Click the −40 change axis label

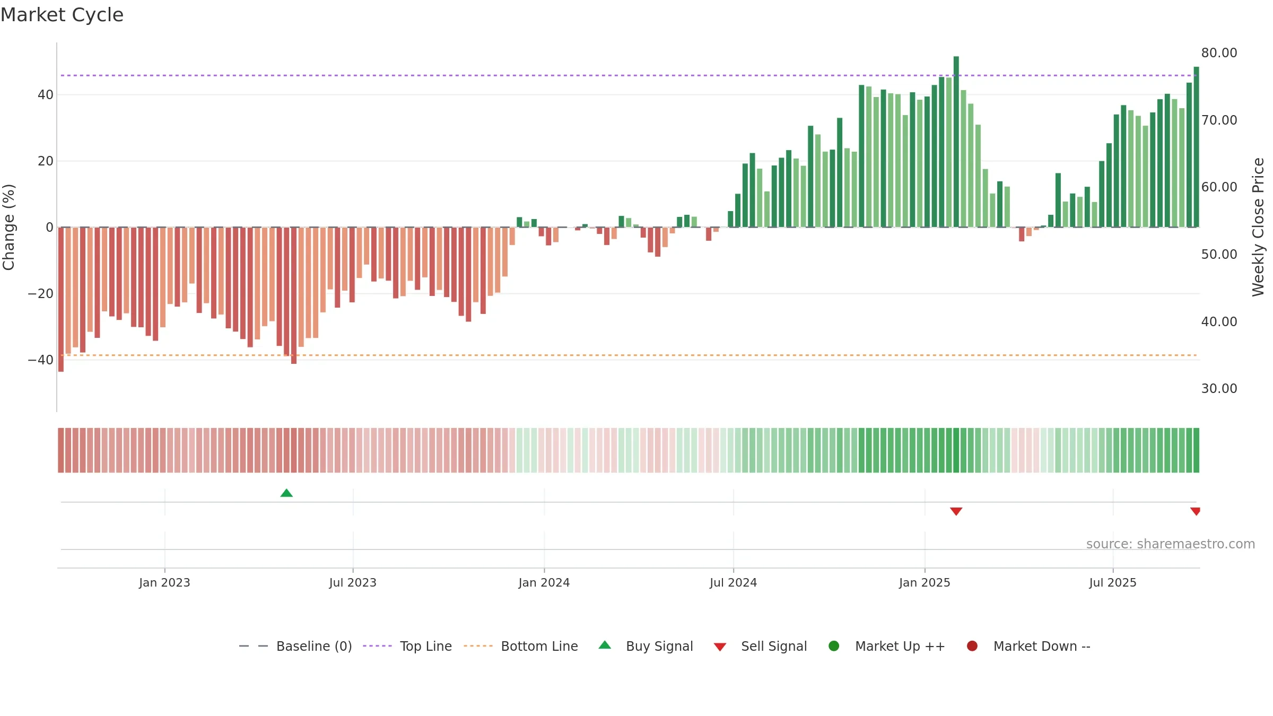point(40,360)
